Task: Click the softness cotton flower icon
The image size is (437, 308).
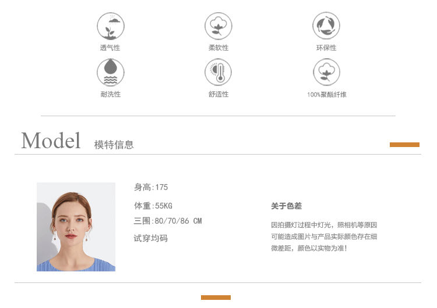Action: pyautogui.click(x=218, y=26)
